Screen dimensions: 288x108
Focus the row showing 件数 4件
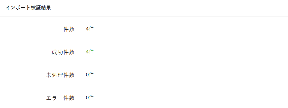click(x=144, y=29)
